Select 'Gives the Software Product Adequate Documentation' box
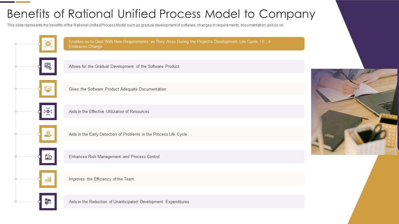This screenshot has height=224, width=399. click(x=184, y=89)
